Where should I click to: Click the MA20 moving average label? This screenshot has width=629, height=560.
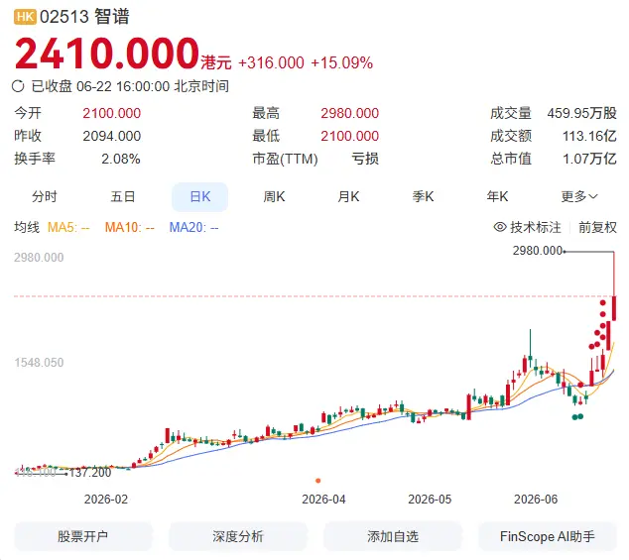tap(193, 227)
